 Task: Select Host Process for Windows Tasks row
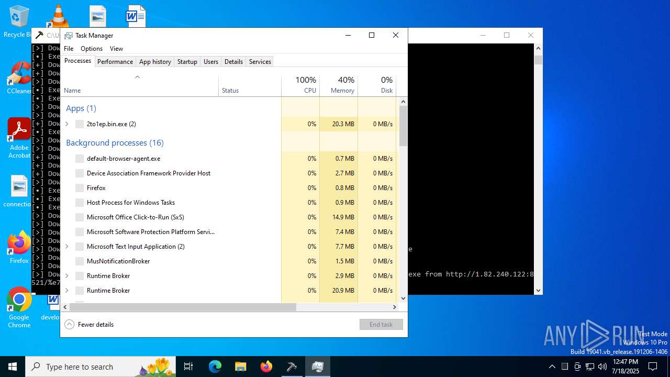[229, 203]
